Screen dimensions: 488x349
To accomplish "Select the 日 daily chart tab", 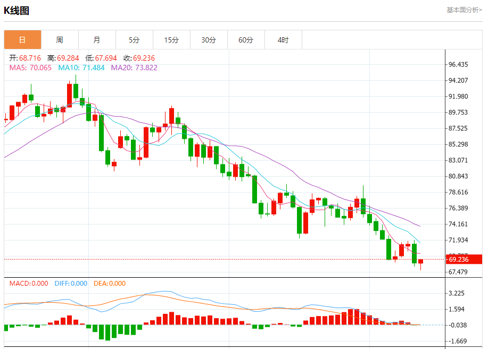I will [x=22, y=40].
